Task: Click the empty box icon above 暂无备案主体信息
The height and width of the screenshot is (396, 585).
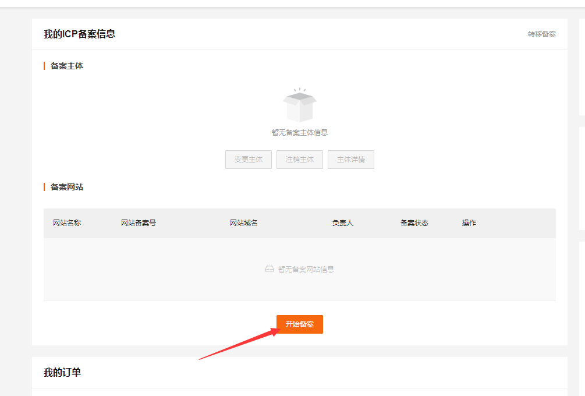Action: point(300,105)
